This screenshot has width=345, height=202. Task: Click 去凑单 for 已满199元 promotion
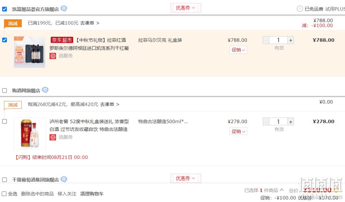[90, 23]
